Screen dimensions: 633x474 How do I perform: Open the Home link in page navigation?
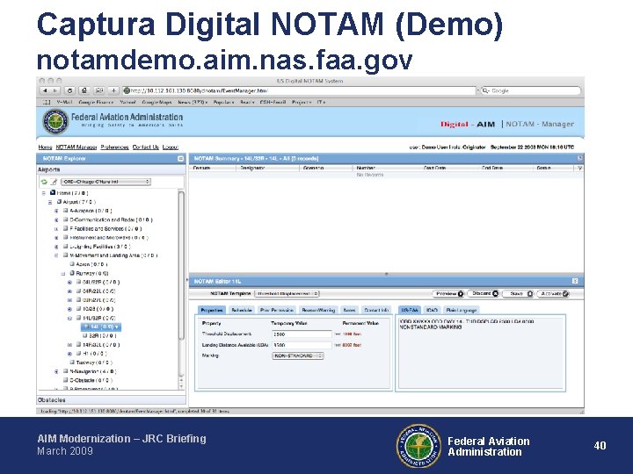click(45, 147)
